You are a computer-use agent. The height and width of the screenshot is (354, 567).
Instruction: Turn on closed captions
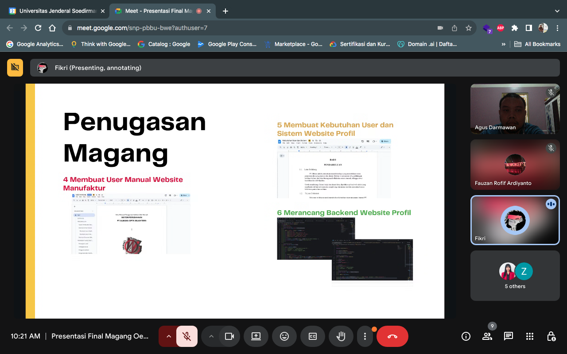coord(313,336)
